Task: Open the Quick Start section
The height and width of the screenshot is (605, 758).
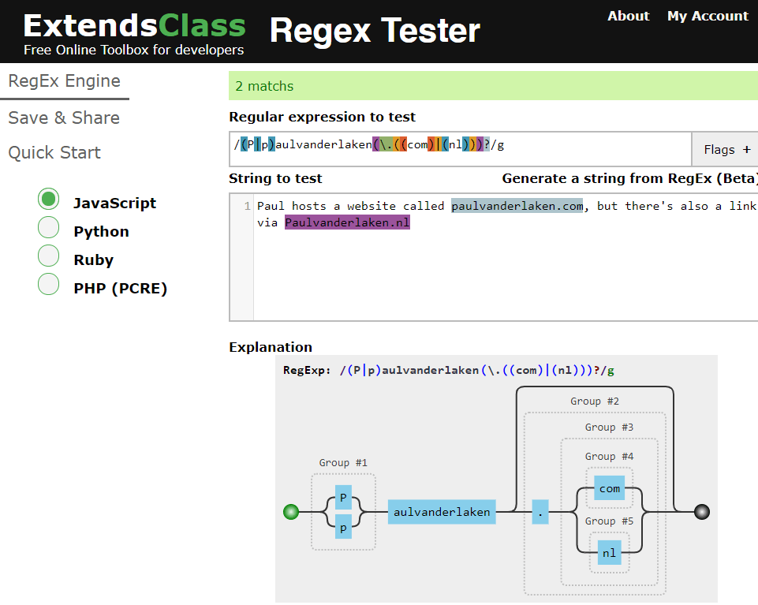Action: pyautogui.click(x=54, y=152)
